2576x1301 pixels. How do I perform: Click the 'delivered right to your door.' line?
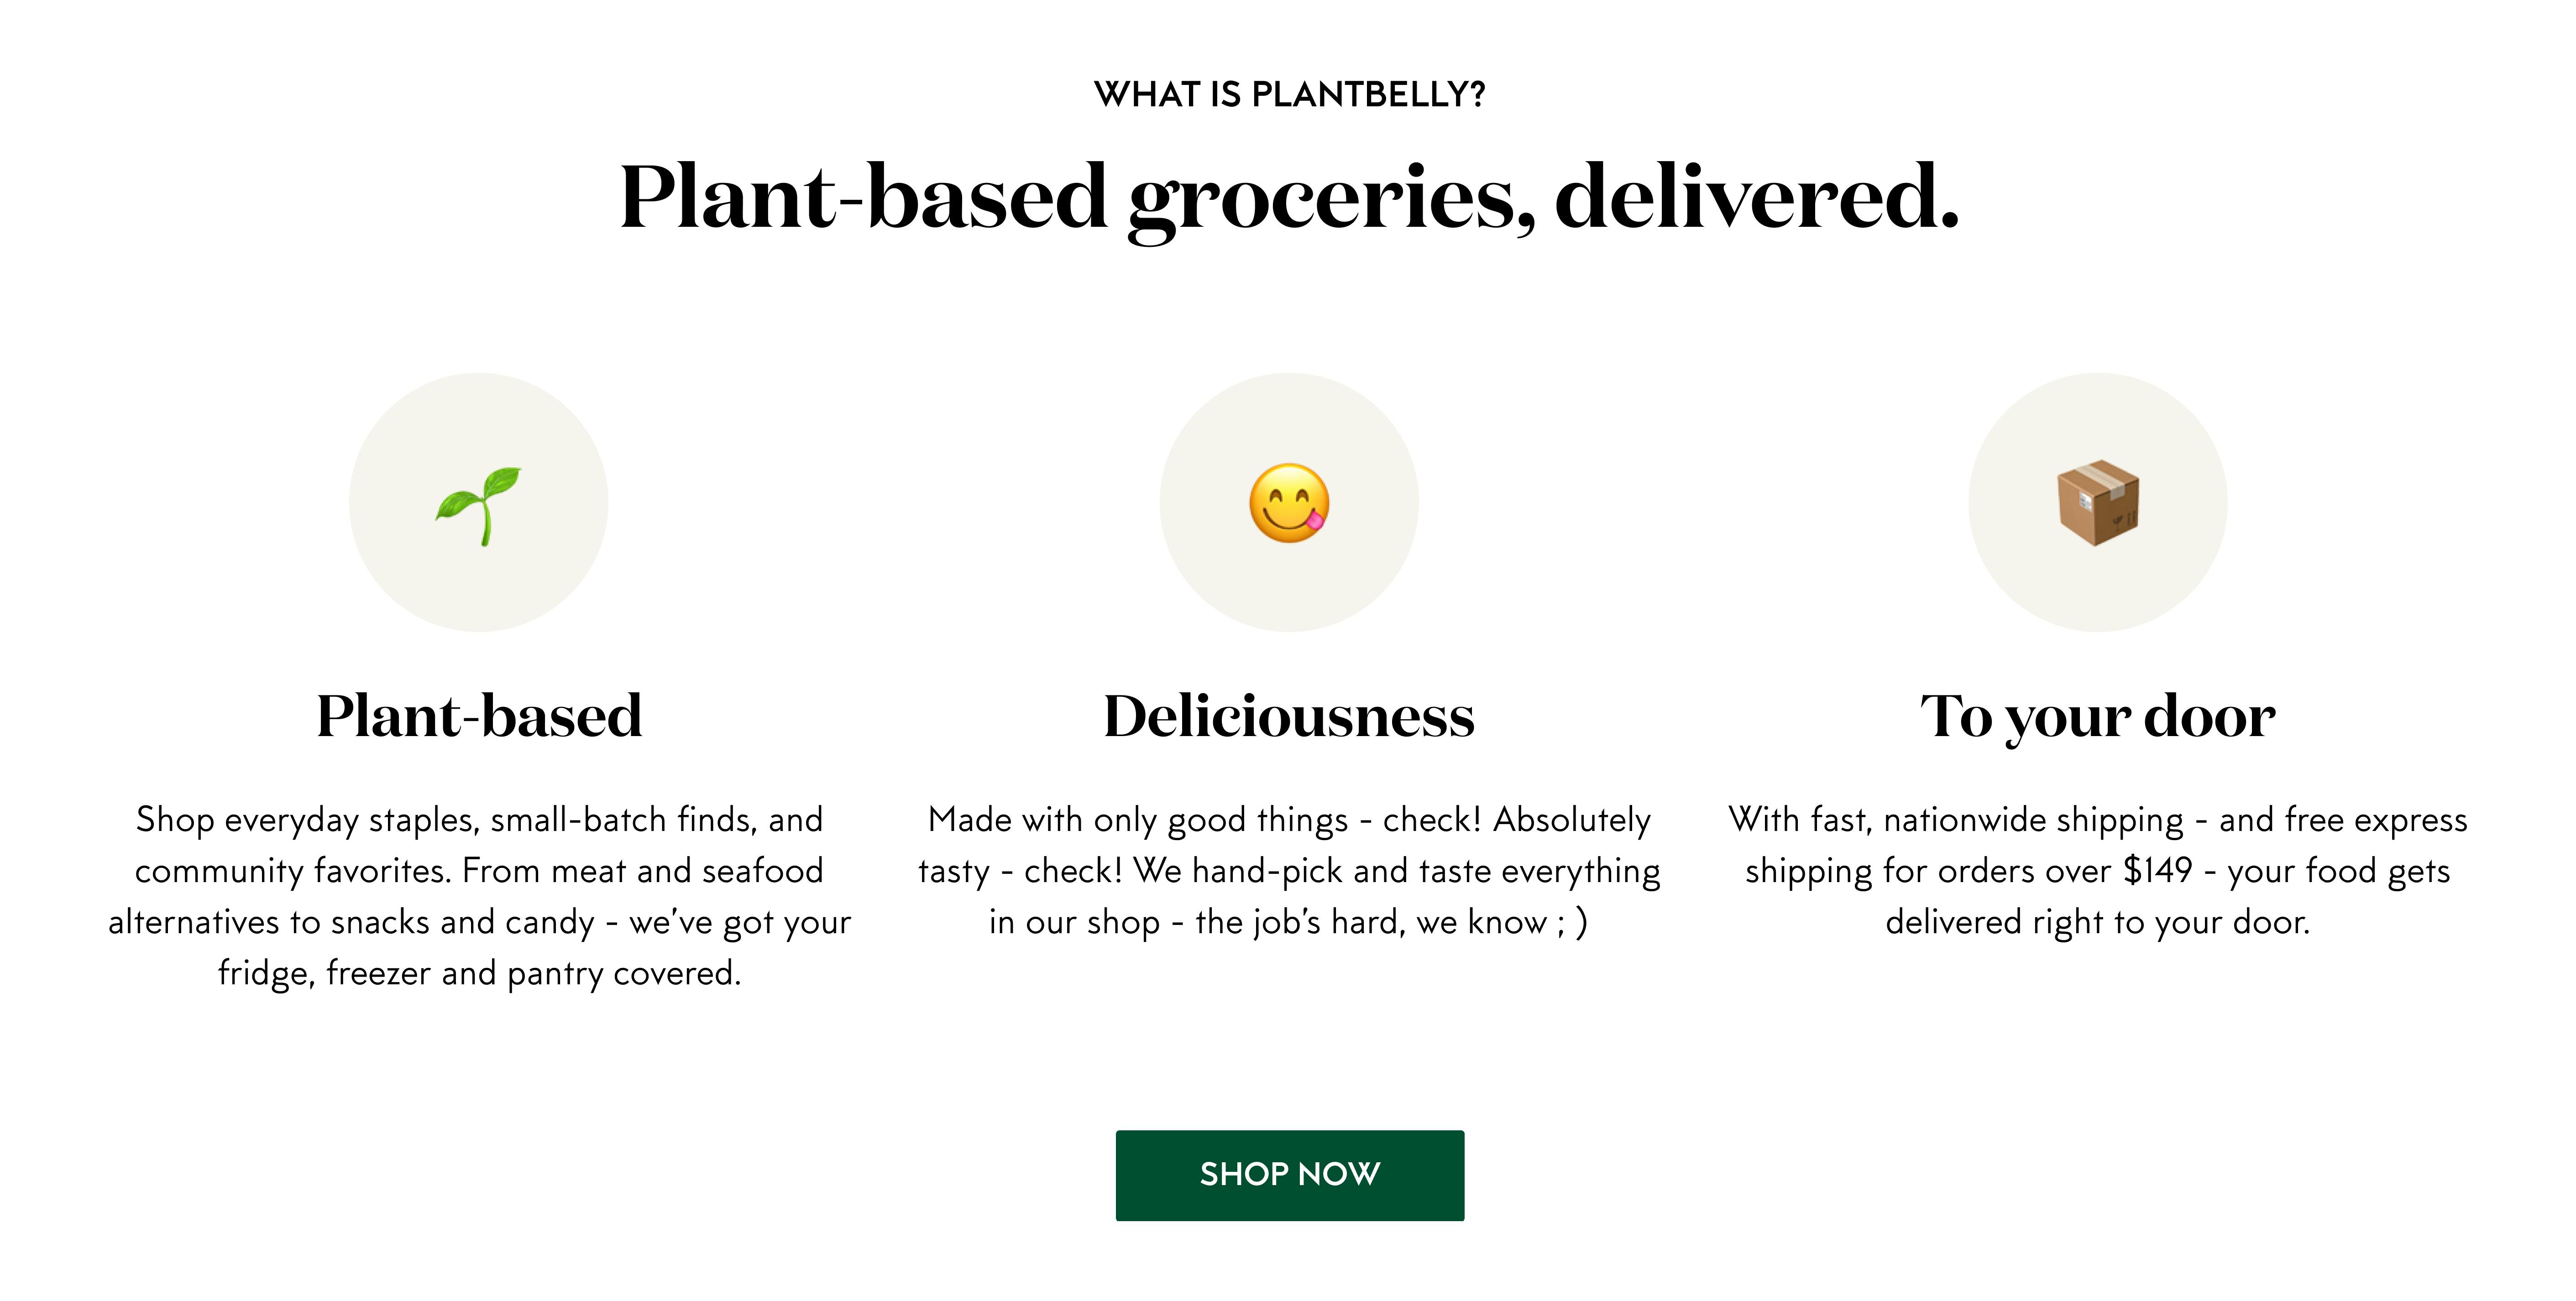tap(2097, 922)
